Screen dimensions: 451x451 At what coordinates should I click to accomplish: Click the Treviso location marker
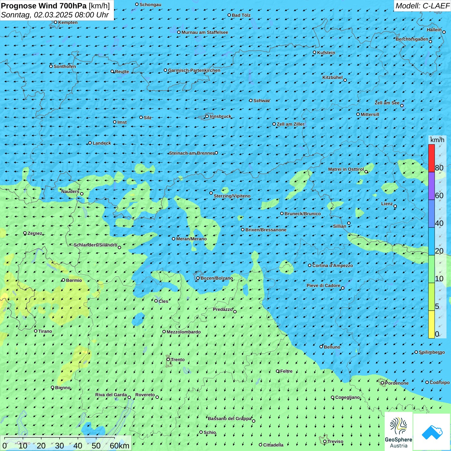(x=325, y=442)
